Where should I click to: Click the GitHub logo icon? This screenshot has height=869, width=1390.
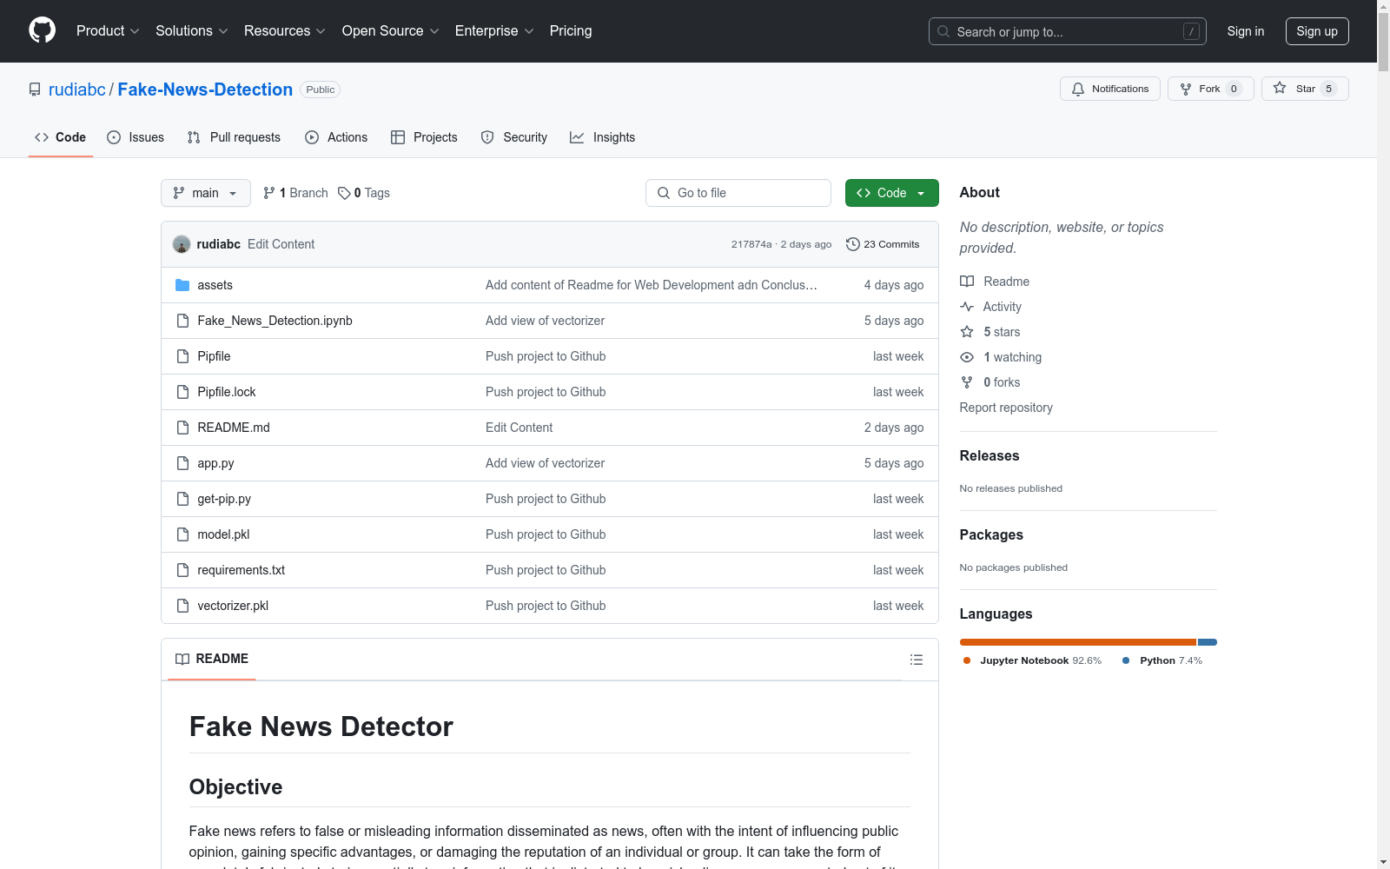(42, 30)
